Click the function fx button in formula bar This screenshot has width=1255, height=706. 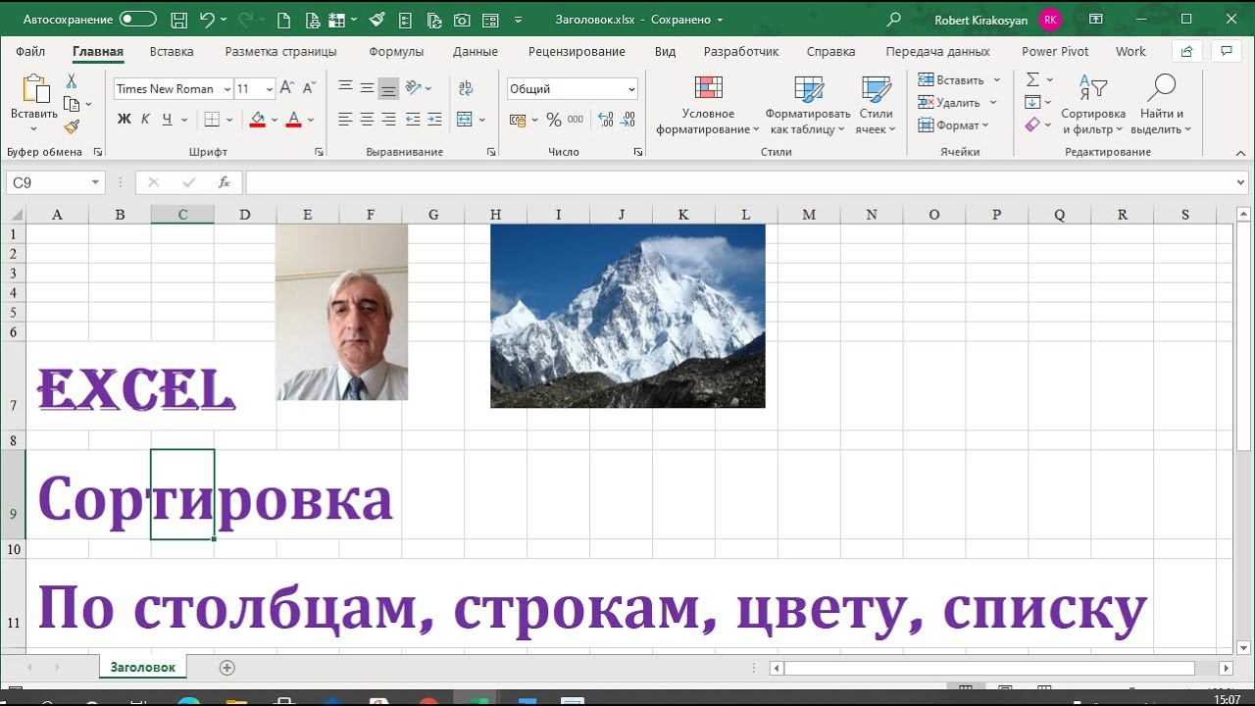[x=225, y=182]
